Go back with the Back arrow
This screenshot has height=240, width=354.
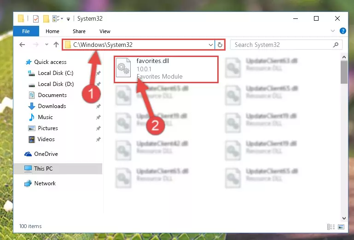(22, 45)
